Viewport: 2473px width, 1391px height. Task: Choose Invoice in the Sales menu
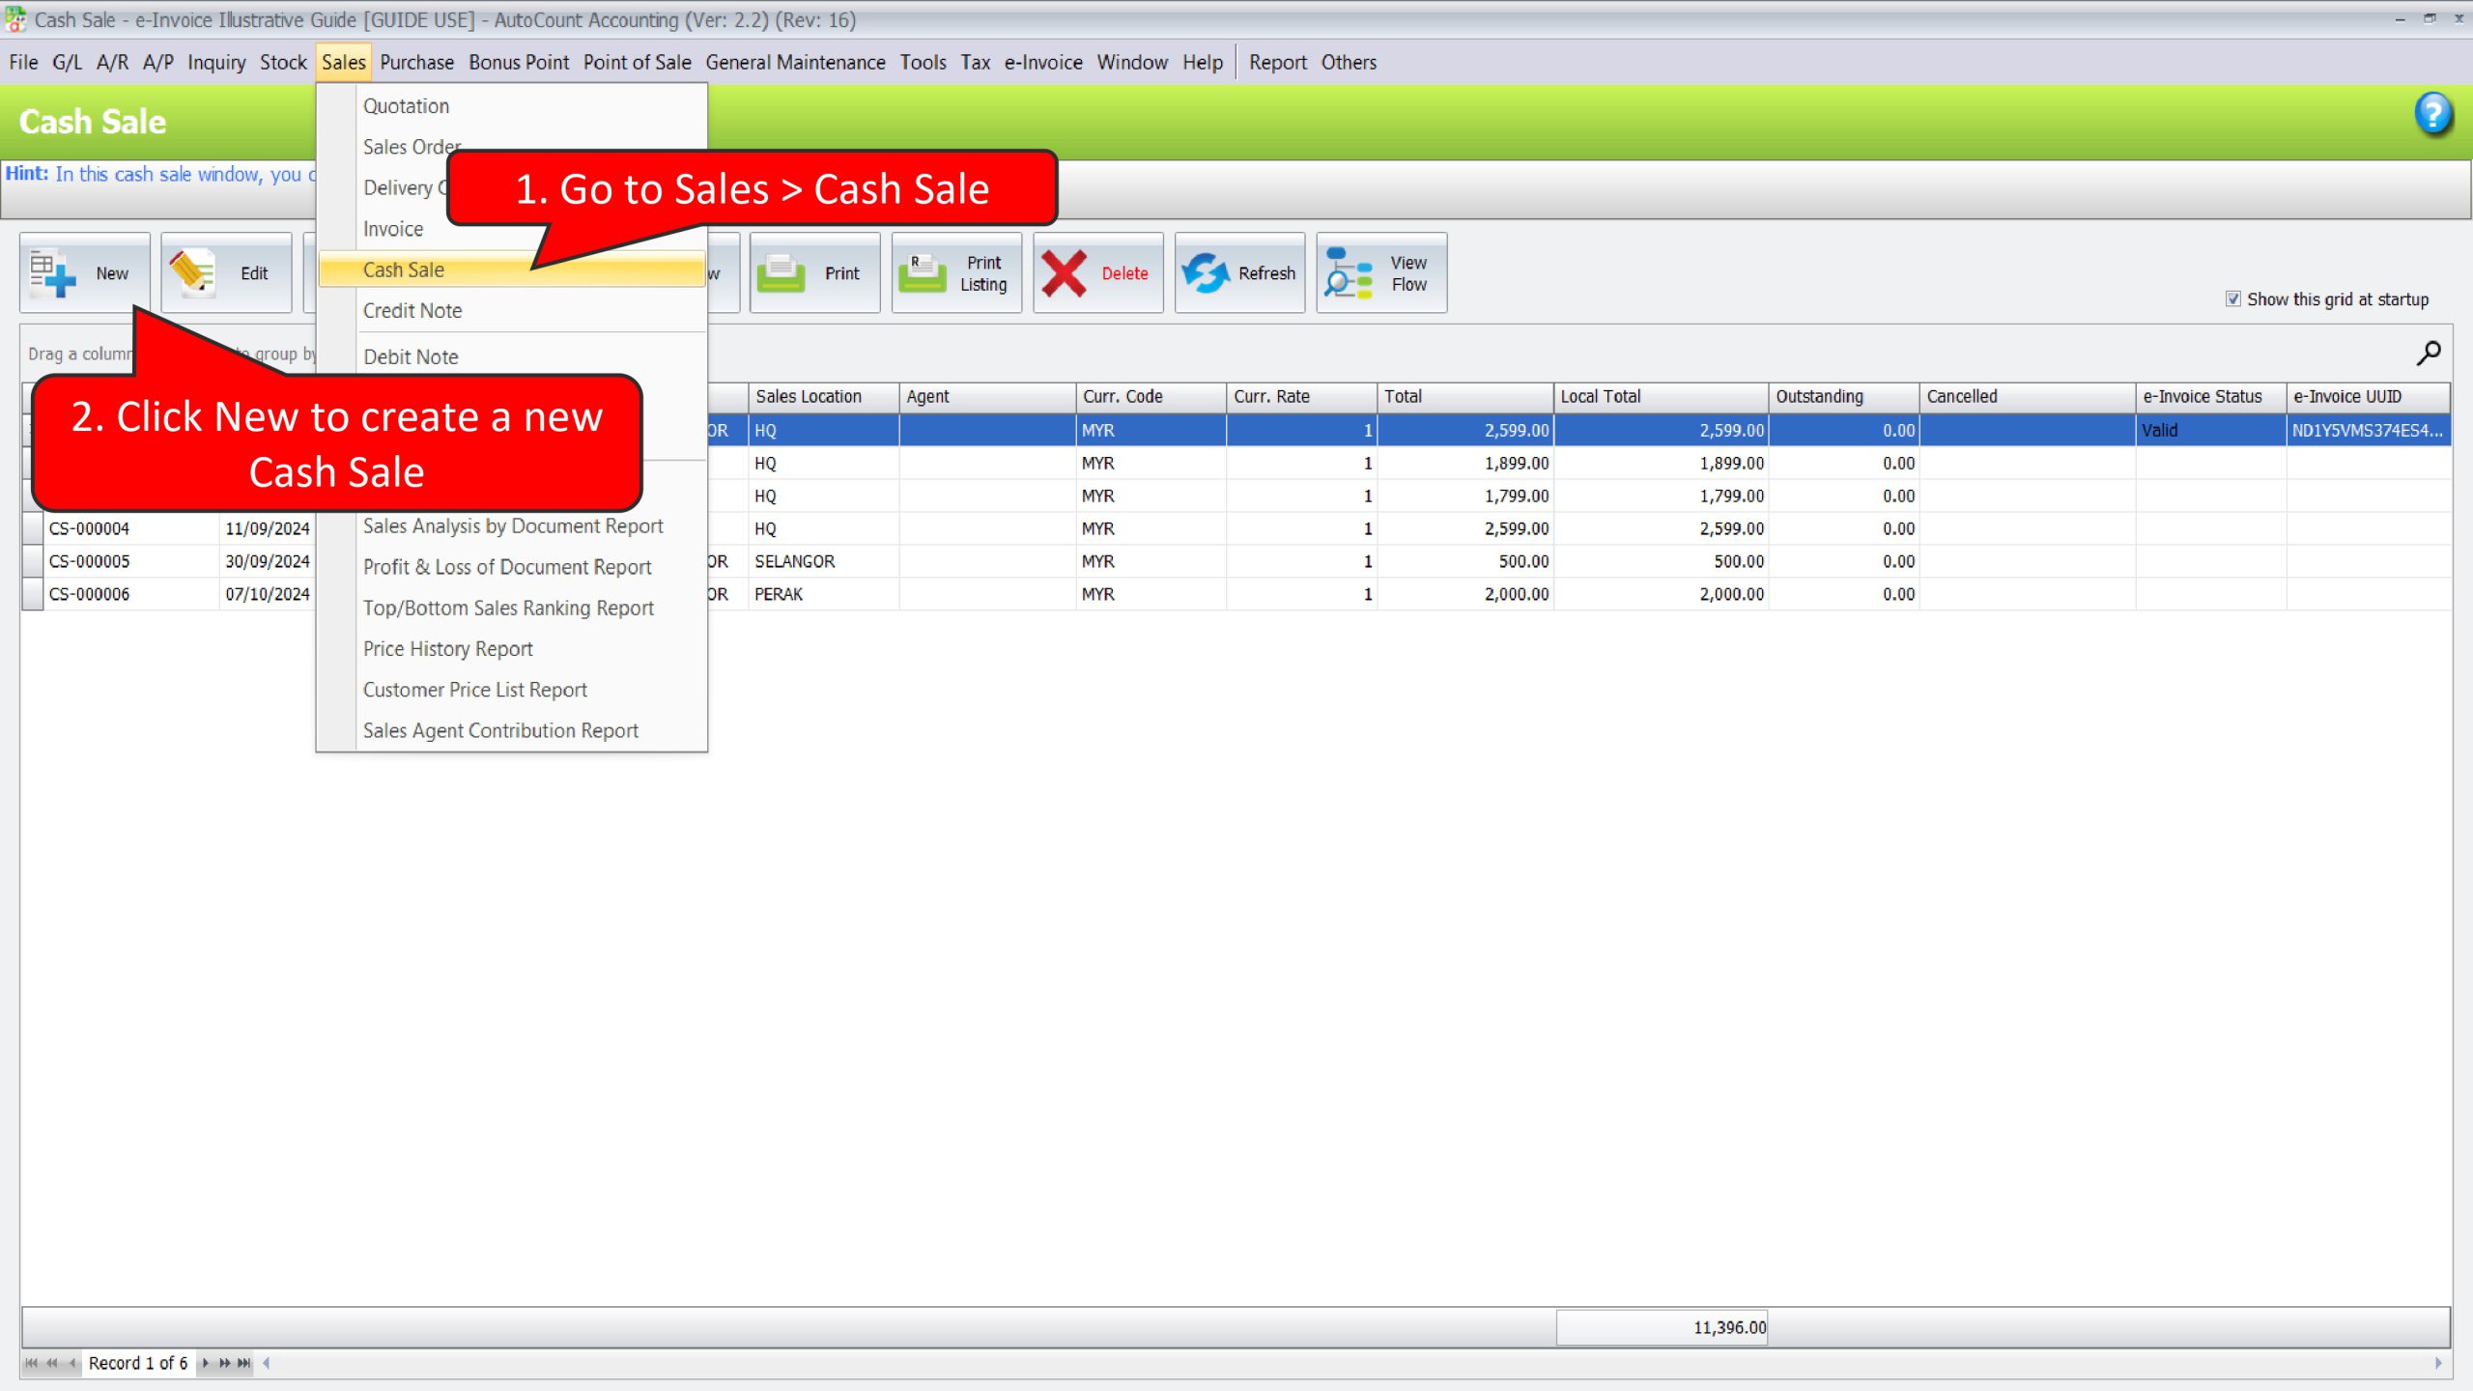393,229
